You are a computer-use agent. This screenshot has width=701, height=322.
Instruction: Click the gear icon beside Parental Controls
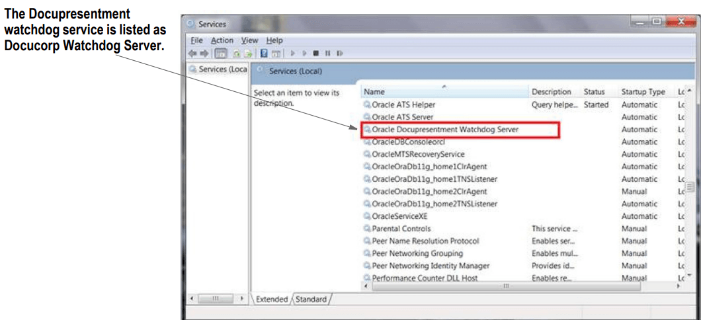coord(368,229)
